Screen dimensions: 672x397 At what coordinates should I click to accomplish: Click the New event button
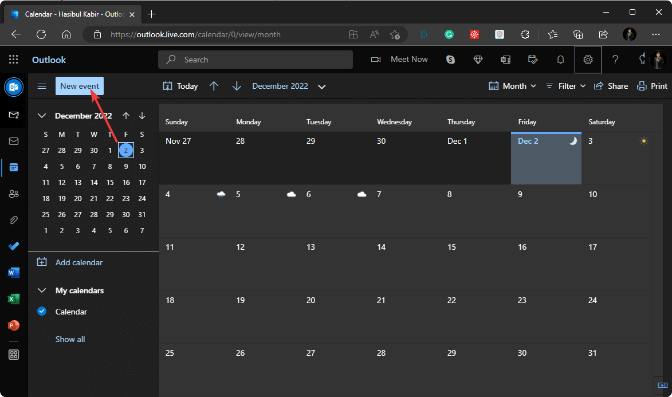80,86
